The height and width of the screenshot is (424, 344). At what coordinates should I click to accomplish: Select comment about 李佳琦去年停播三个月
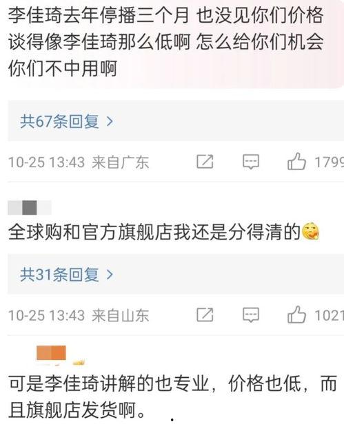coord(165,41)
